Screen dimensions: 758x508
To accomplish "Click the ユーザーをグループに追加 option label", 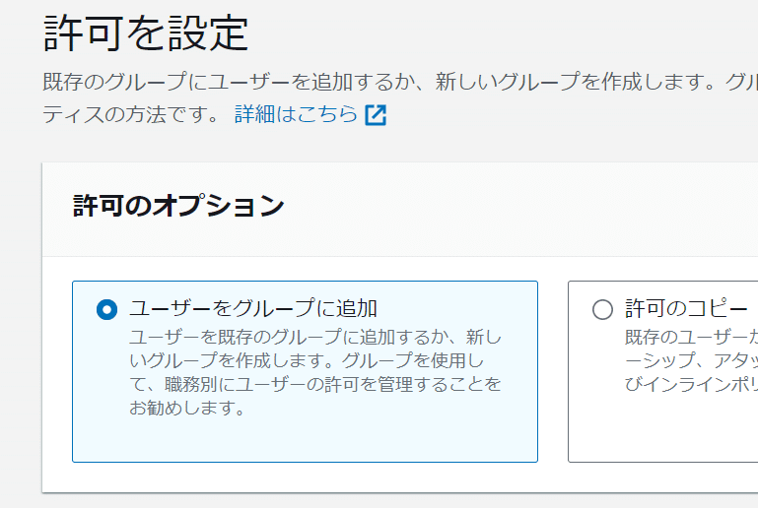I will tap(253, 308).
